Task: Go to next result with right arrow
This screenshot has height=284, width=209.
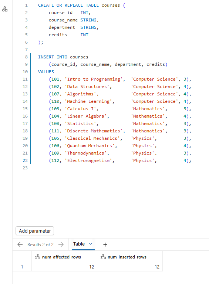Action: click(x=61, y=244)
